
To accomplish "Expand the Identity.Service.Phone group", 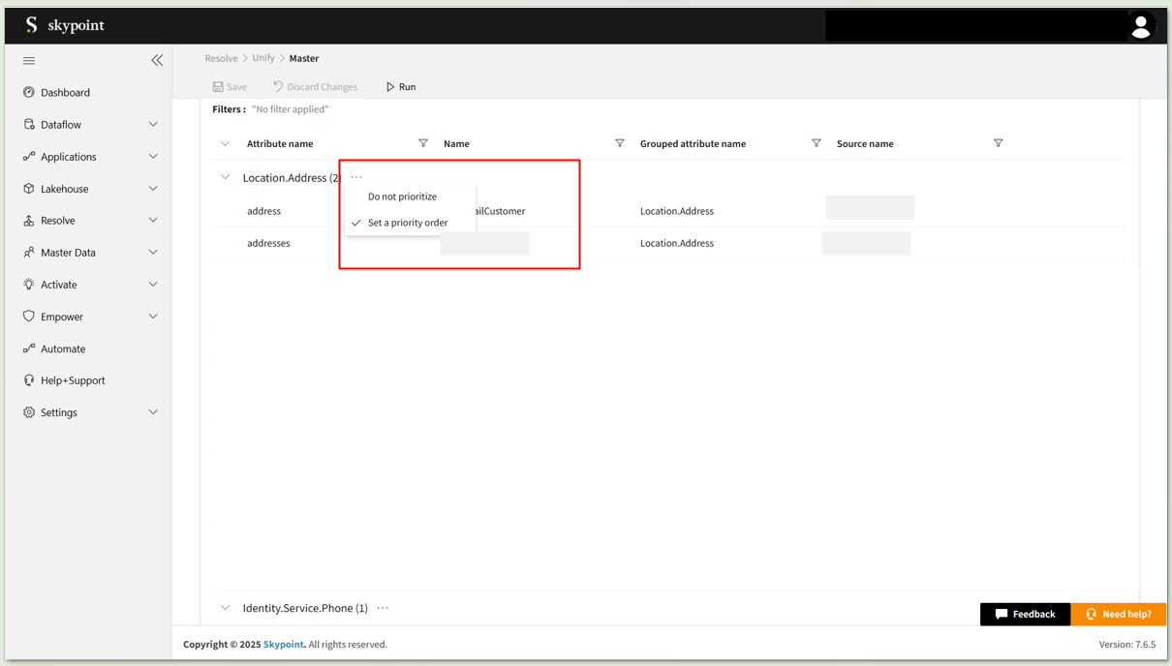I will pyautogui.click(x=225, y=608).
